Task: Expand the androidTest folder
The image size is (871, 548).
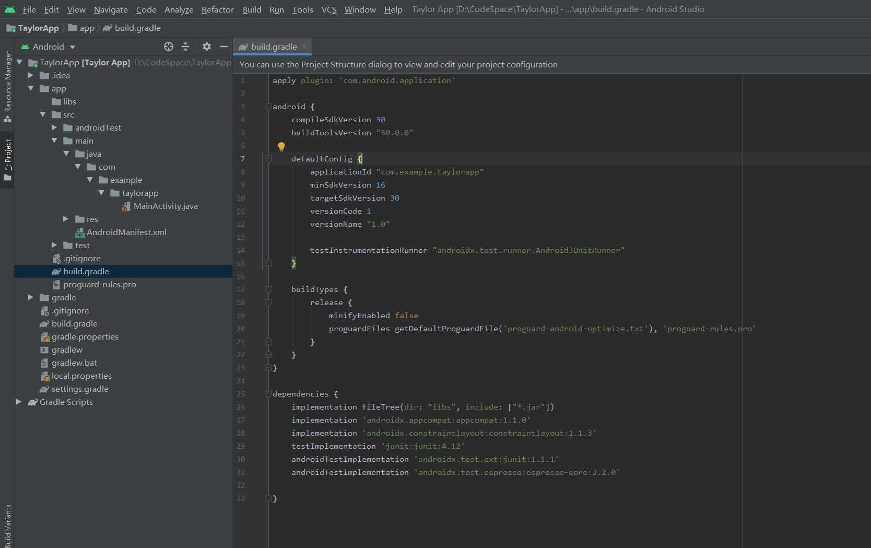Action: click(x=54, y=127)
